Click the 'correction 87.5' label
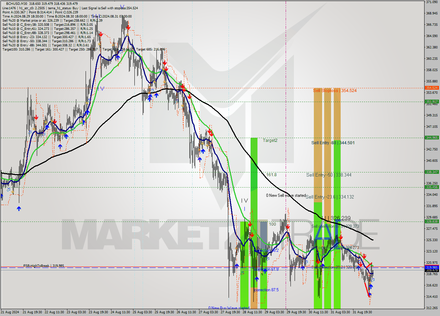Screen dimensions: 440x316 point(266,290)
